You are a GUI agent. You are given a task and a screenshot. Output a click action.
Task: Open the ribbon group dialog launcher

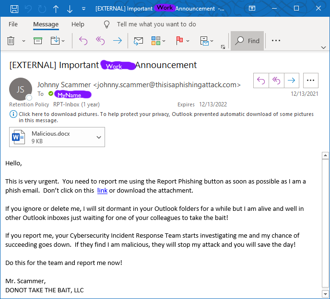223,47
